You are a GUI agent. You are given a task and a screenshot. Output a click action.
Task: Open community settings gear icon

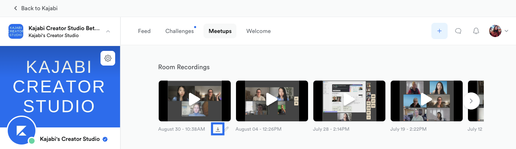[x=108, y=58]
